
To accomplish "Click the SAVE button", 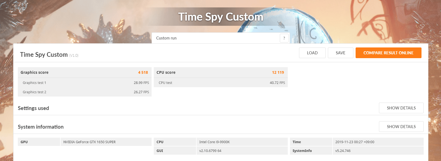I will 340,53.
